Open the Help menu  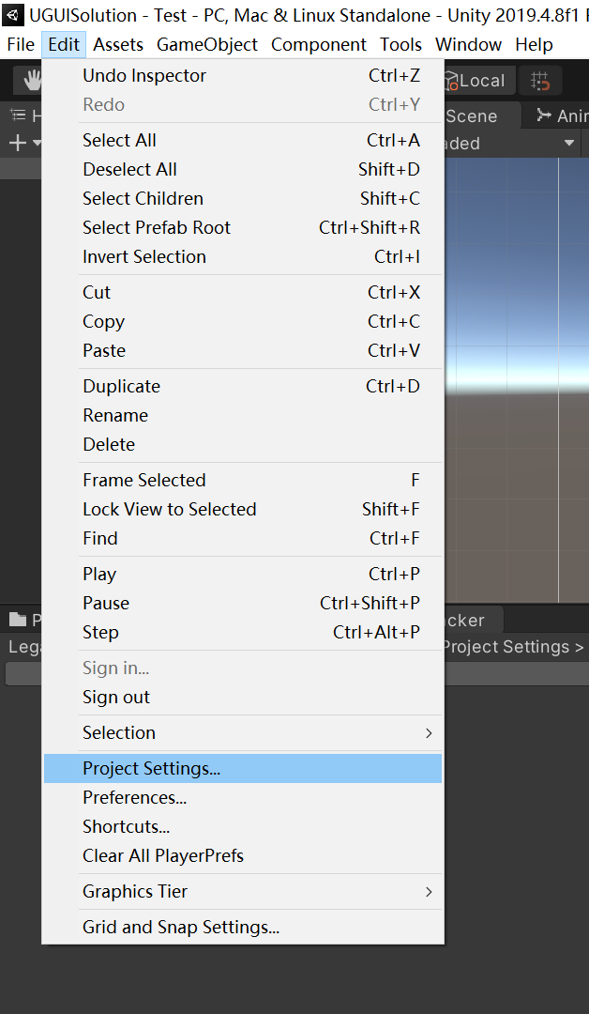(x=534, y=45)
